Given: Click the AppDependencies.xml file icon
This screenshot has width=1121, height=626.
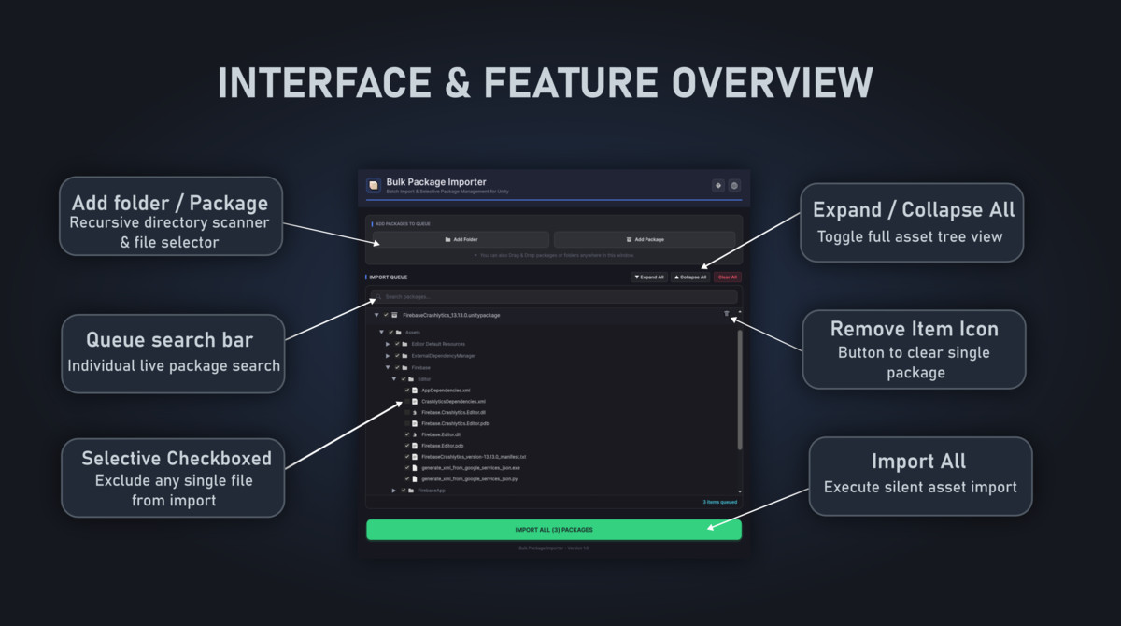Looking at the screenshot, I should (415, 390).
